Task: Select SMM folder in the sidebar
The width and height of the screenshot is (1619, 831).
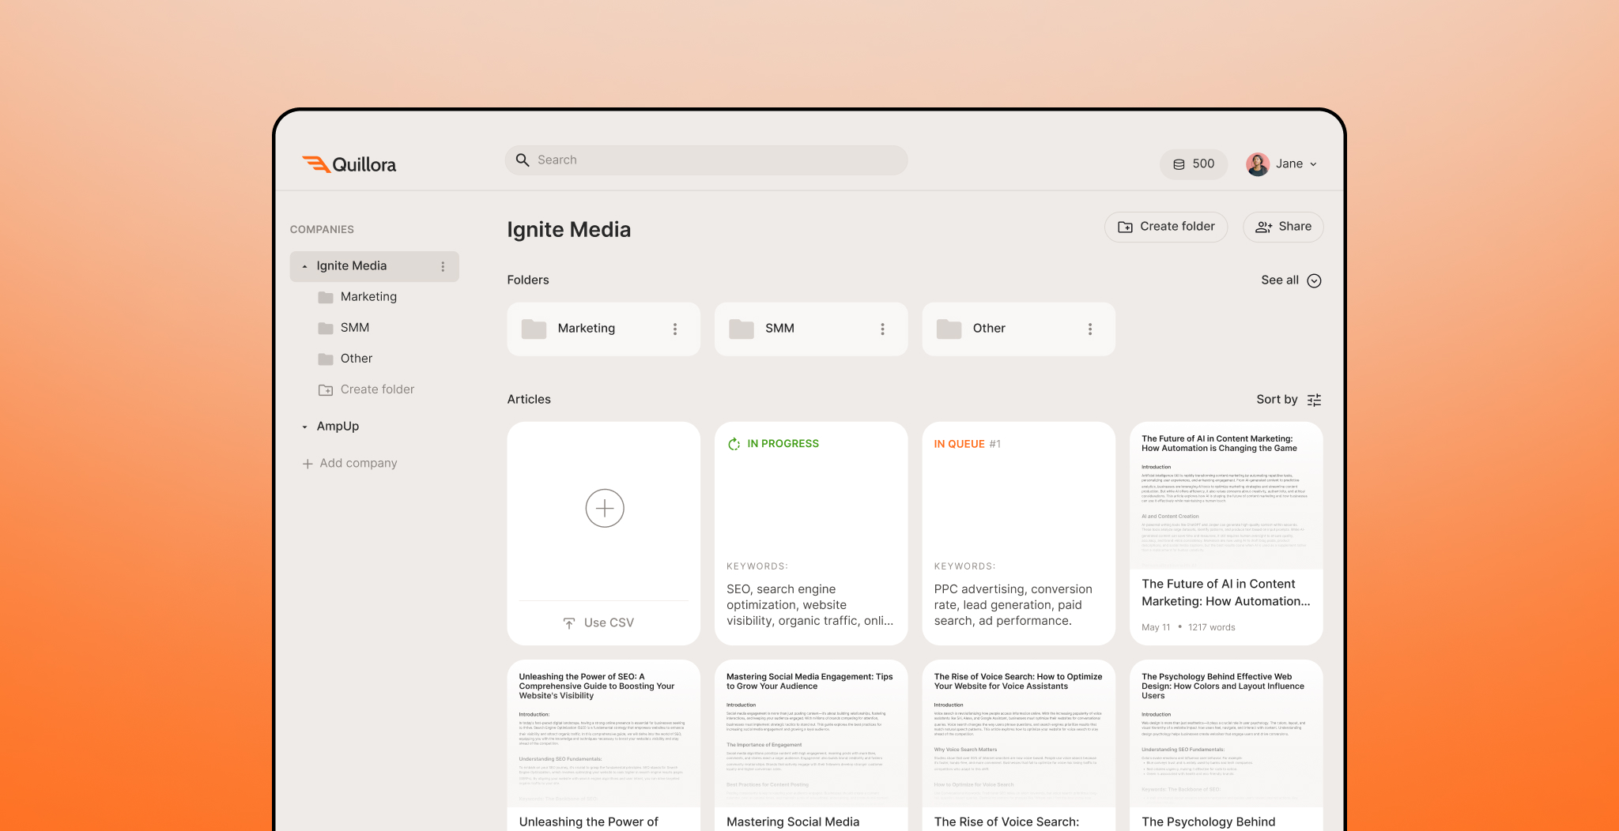Action: pyautogui.click(x=355, y=328)
